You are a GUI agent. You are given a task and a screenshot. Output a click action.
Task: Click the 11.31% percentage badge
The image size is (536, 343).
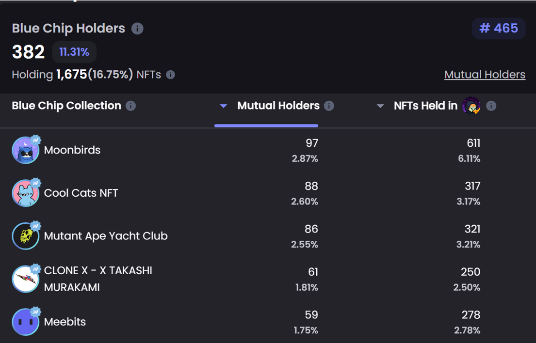[74, 52]
